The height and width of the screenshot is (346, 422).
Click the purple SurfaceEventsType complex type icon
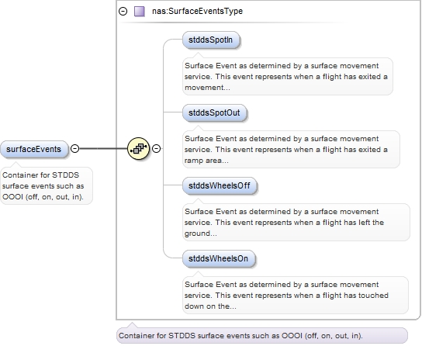pyautogui.click(x=140, y=12)
